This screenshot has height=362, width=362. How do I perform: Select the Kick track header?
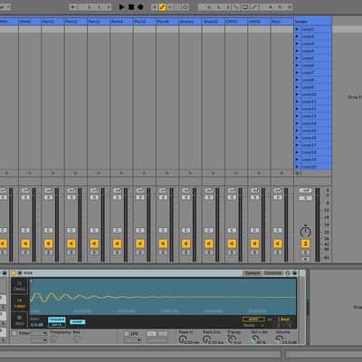[x=281, y=22]
